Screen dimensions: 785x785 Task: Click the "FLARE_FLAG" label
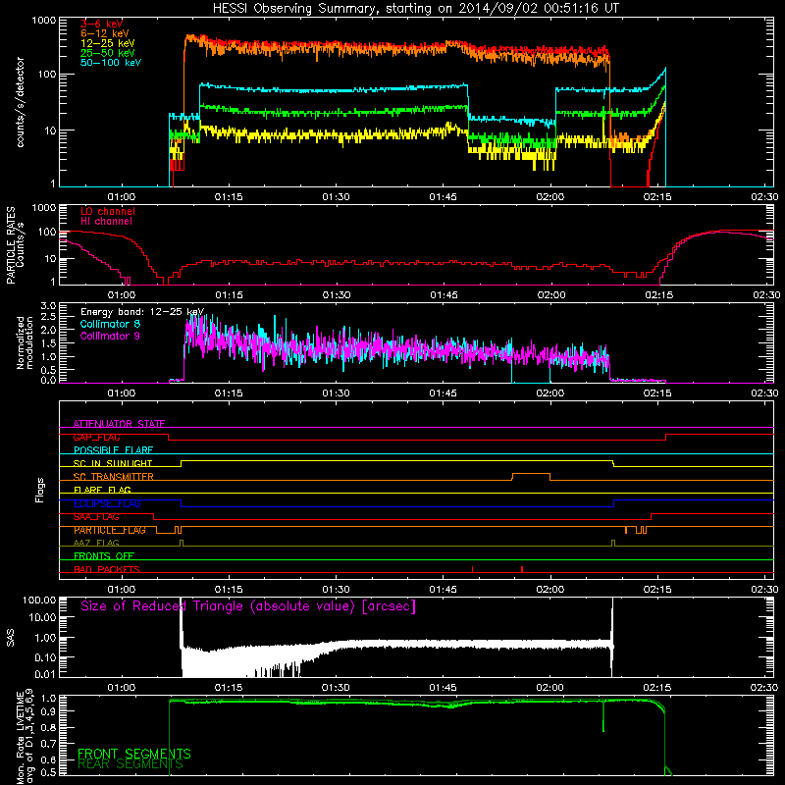(102, 490)
